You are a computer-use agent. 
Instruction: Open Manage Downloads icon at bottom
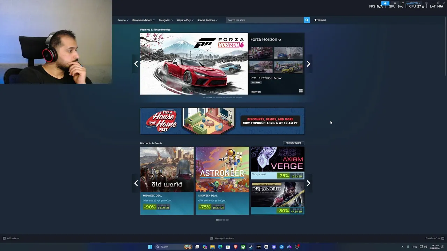(x=212, y=238)
